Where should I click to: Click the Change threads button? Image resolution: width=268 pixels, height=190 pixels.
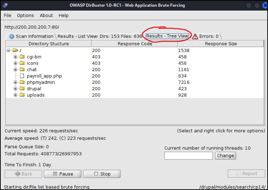(x=225, y=156)
